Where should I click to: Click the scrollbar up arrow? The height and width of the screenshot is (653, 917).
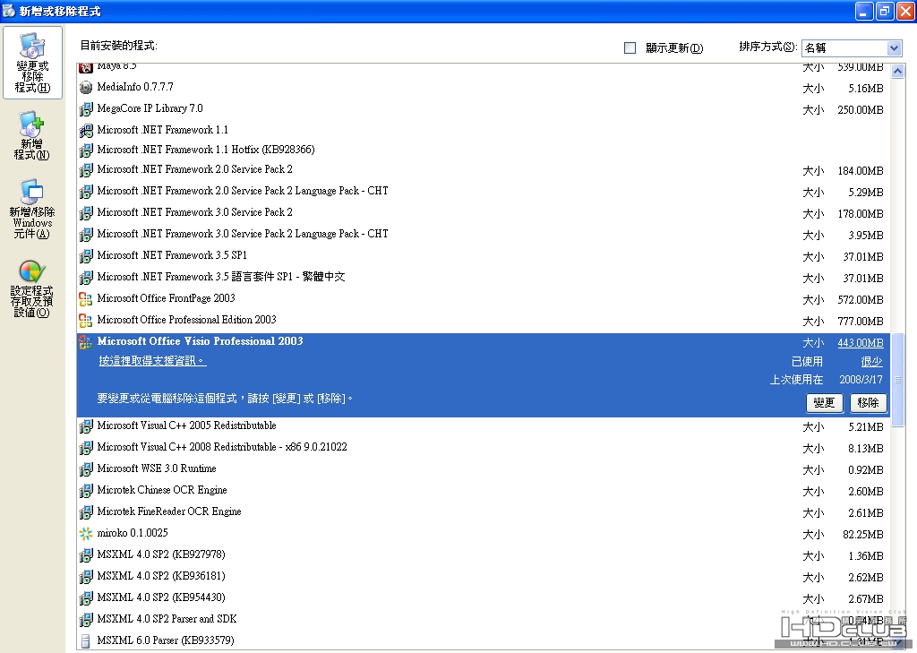tap(897, 72)
